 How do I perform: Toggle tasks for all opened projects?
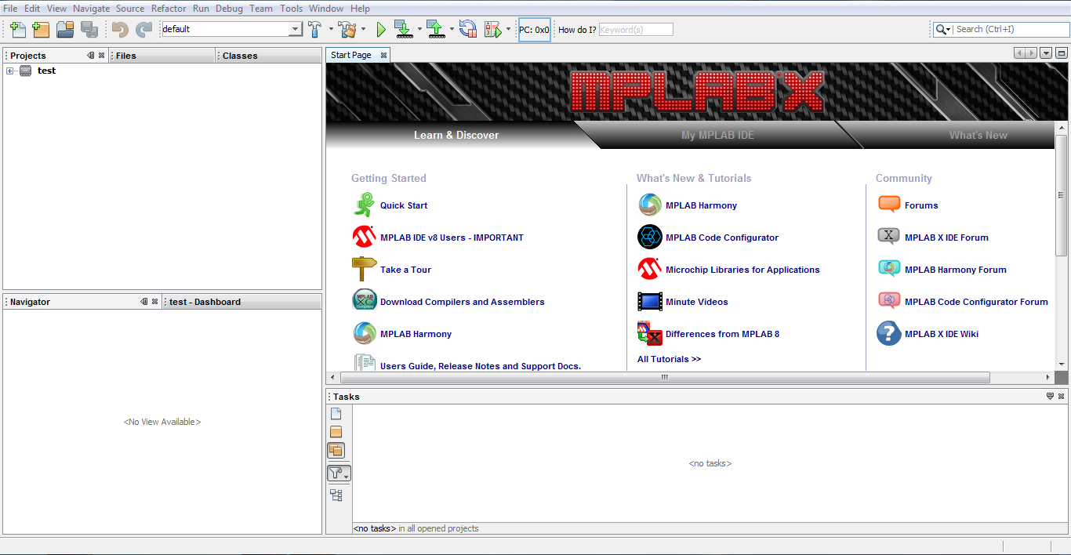click(x=336, y=450)
